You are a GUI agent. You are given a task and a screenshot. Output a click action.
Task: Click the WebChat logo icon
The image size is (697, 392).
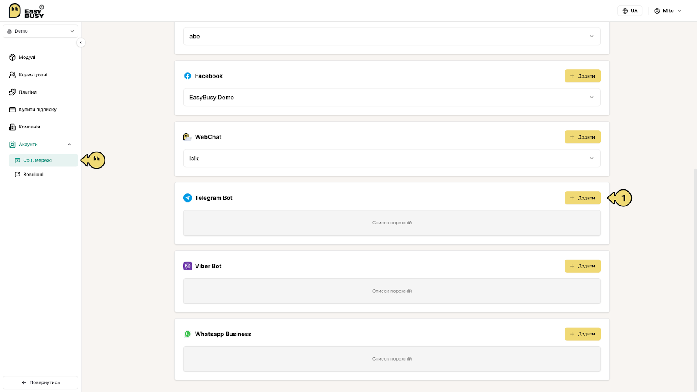coord(187,137)
